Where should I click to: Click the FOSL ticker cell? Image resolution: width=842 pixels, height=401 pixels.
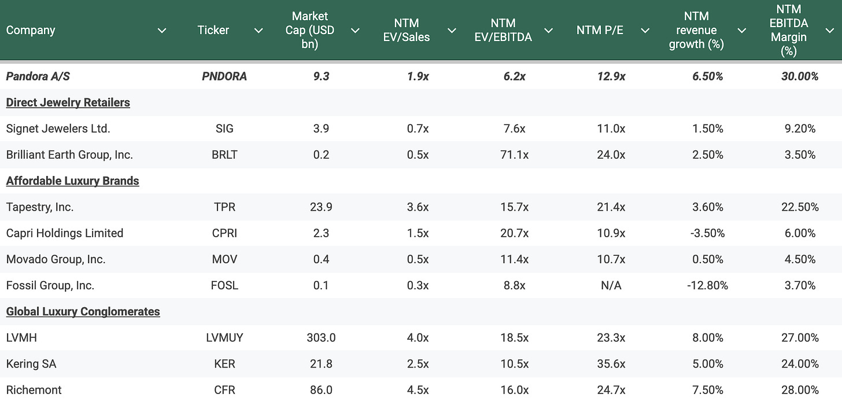224,285
